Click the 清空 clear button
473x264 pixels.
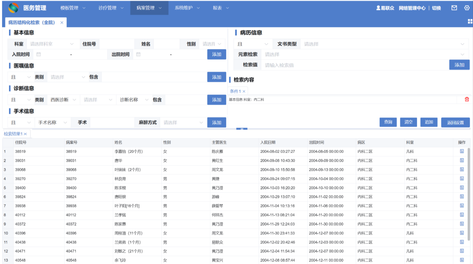(x=408, y=122)
